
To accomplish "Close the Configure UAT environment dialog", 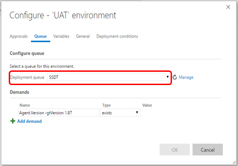I will coord(228,7).
